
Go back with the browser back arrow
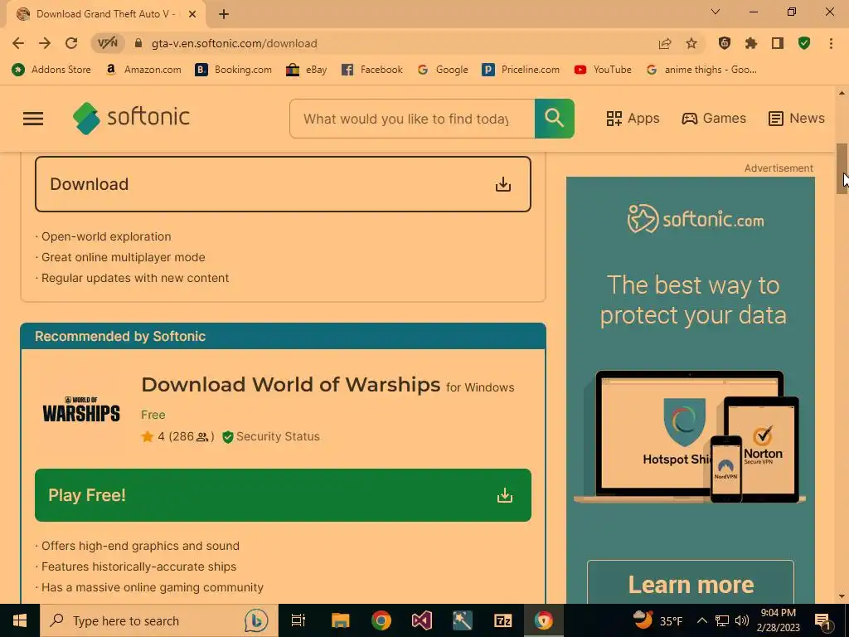tap(18, 43)
